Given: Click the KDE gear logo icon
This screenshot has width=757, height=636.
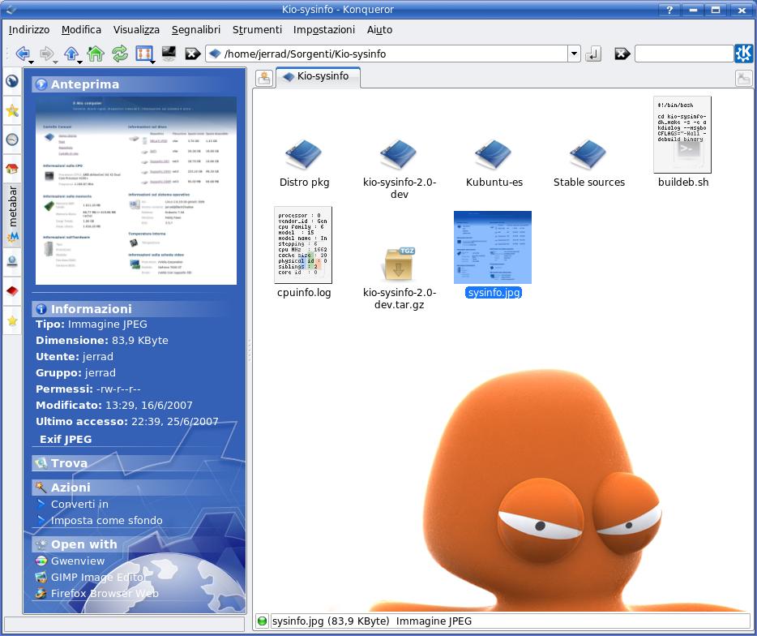Looking at the screenshot, I should point(744,54).
